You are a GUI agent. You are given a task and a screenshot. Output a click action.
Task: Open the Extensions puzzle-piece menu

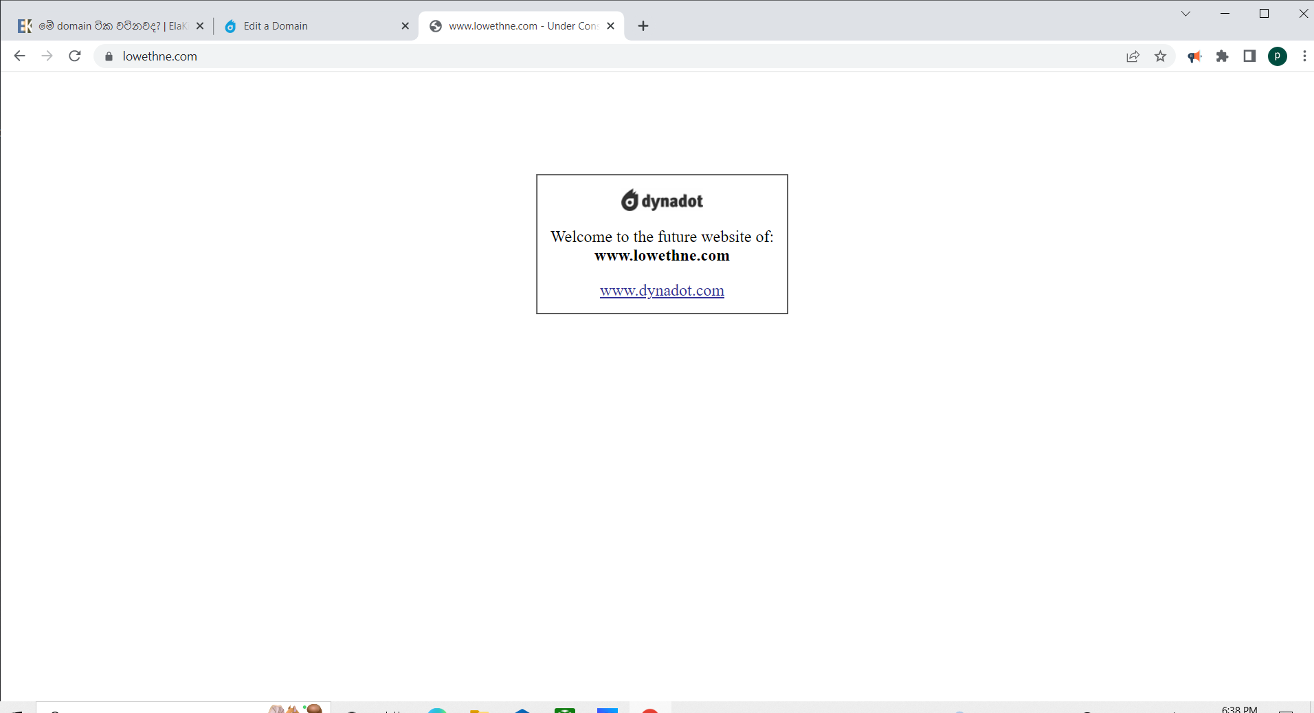coord(1222,56)
